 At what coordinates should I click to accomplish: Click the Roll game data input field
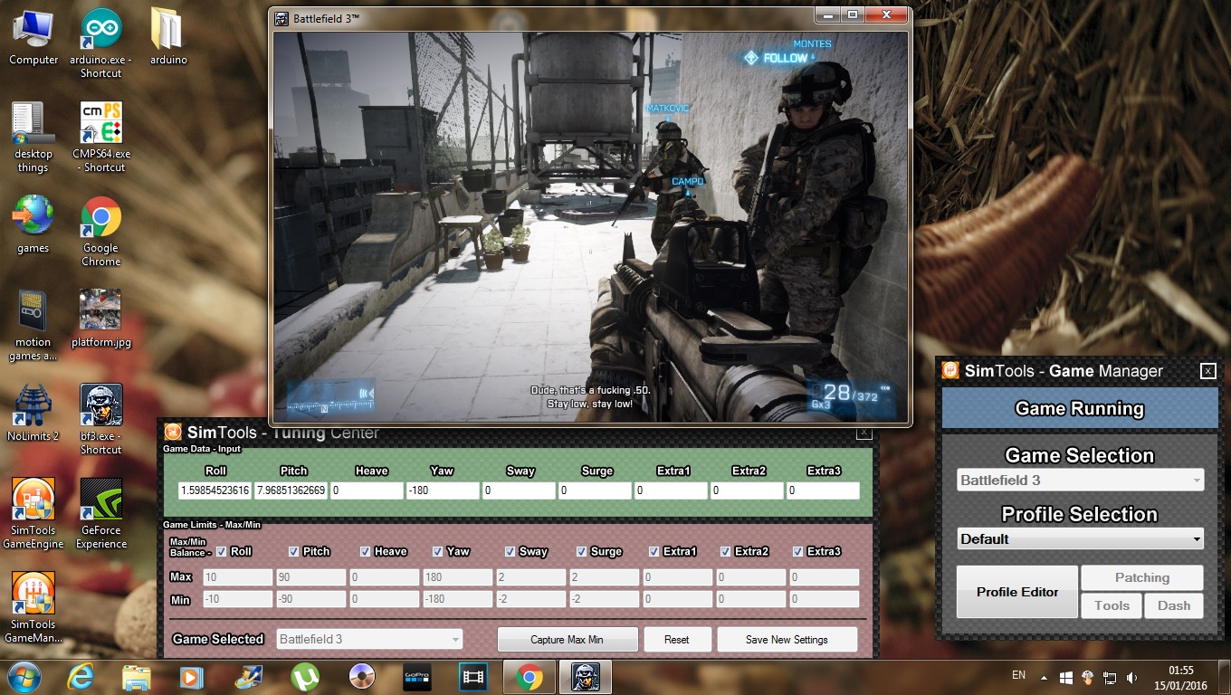215,490
